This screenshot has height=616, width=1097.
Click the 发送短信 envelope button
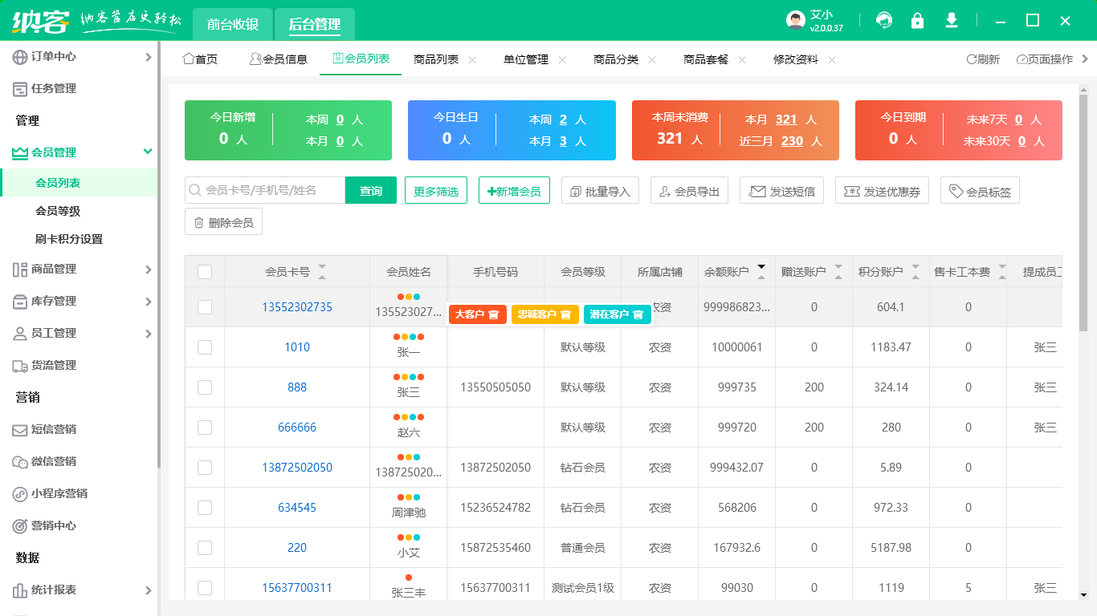(x=781, y=191)
